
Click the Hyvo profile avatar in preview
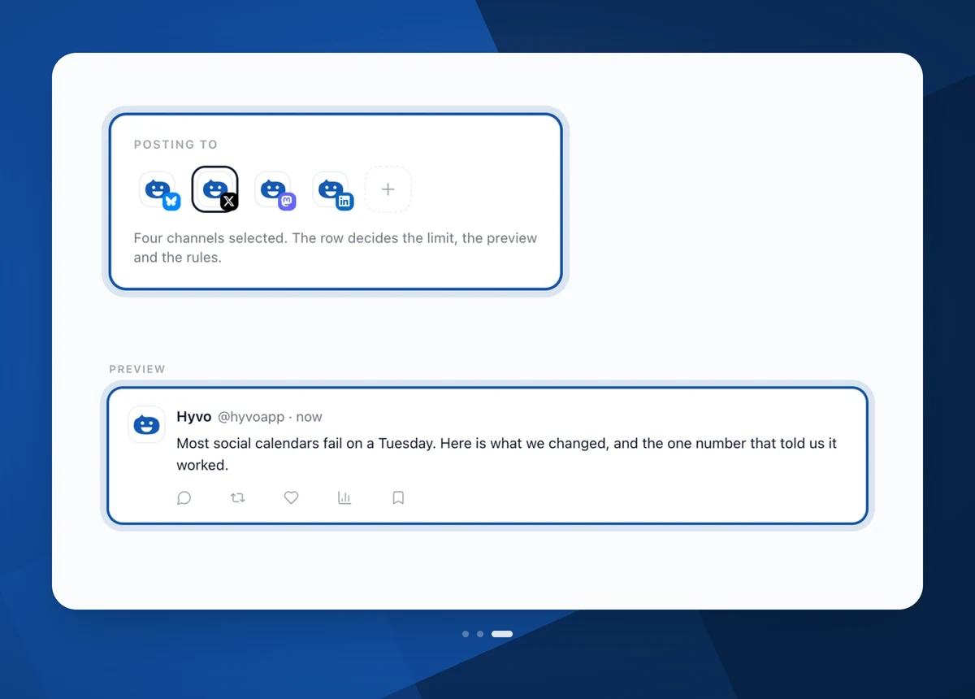point(147,425)
